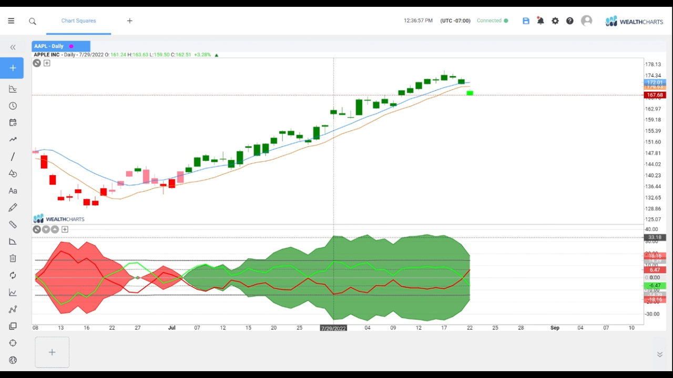Collapse the left toolbar with double chevron
Viewport: 673px width, 378px height.
click(x=13, y=47)
